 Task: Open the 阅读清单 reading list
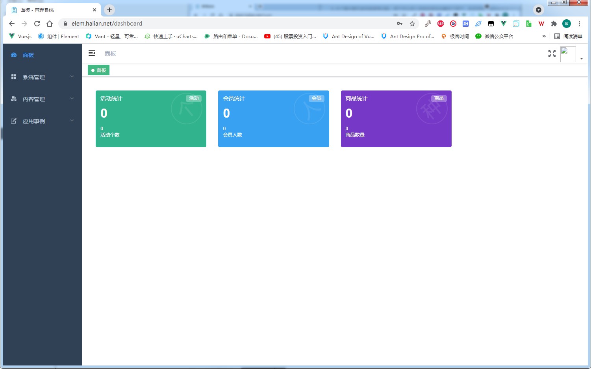pos(568,36)
